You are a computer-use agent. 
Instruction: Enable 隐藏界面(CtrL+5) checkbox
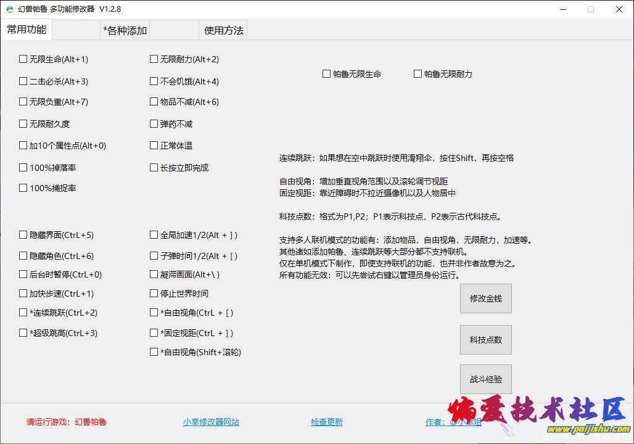click(23, 235)
